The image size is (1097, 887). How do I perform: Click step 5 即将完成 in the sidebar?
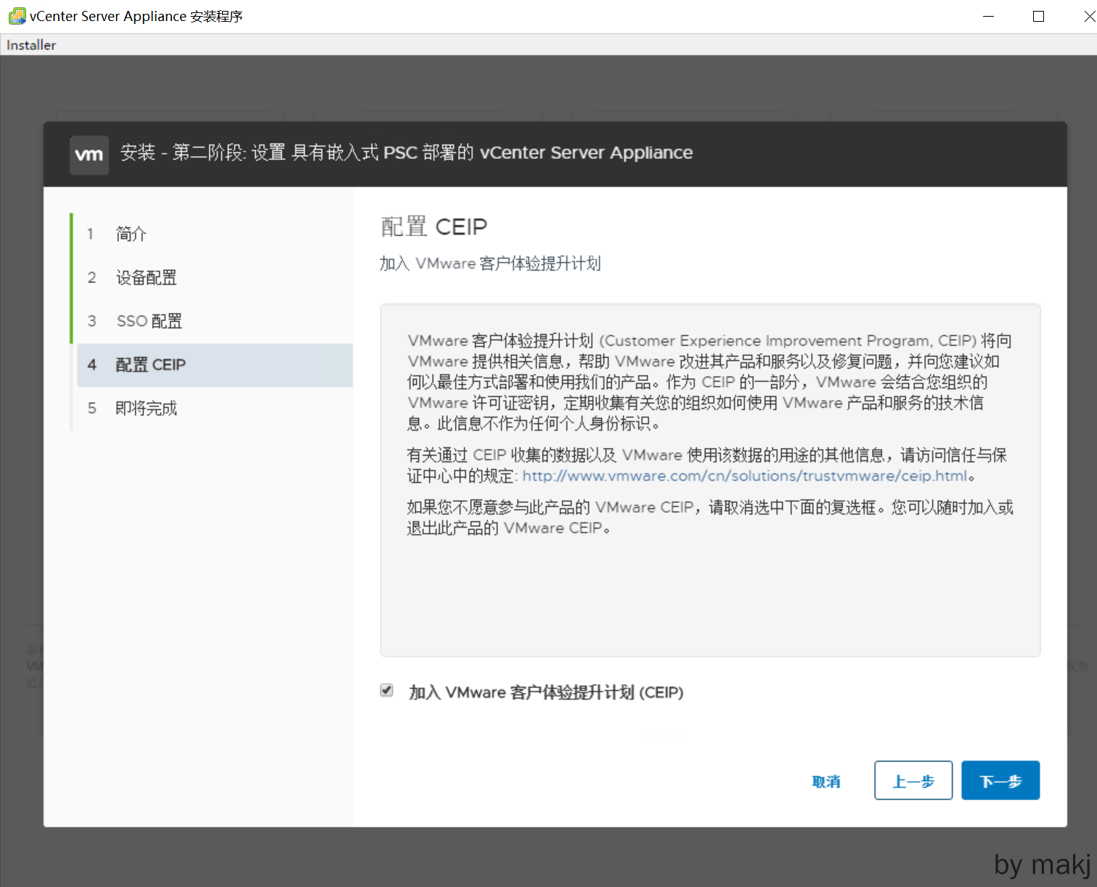[146, 408]
